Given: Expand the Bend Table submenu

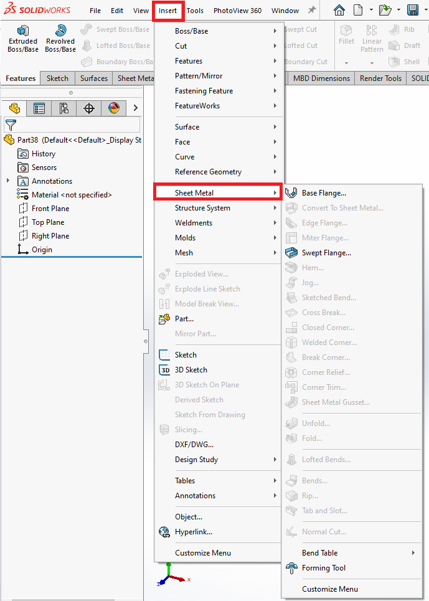Looking at the screenshot, I should click(352, 553).
